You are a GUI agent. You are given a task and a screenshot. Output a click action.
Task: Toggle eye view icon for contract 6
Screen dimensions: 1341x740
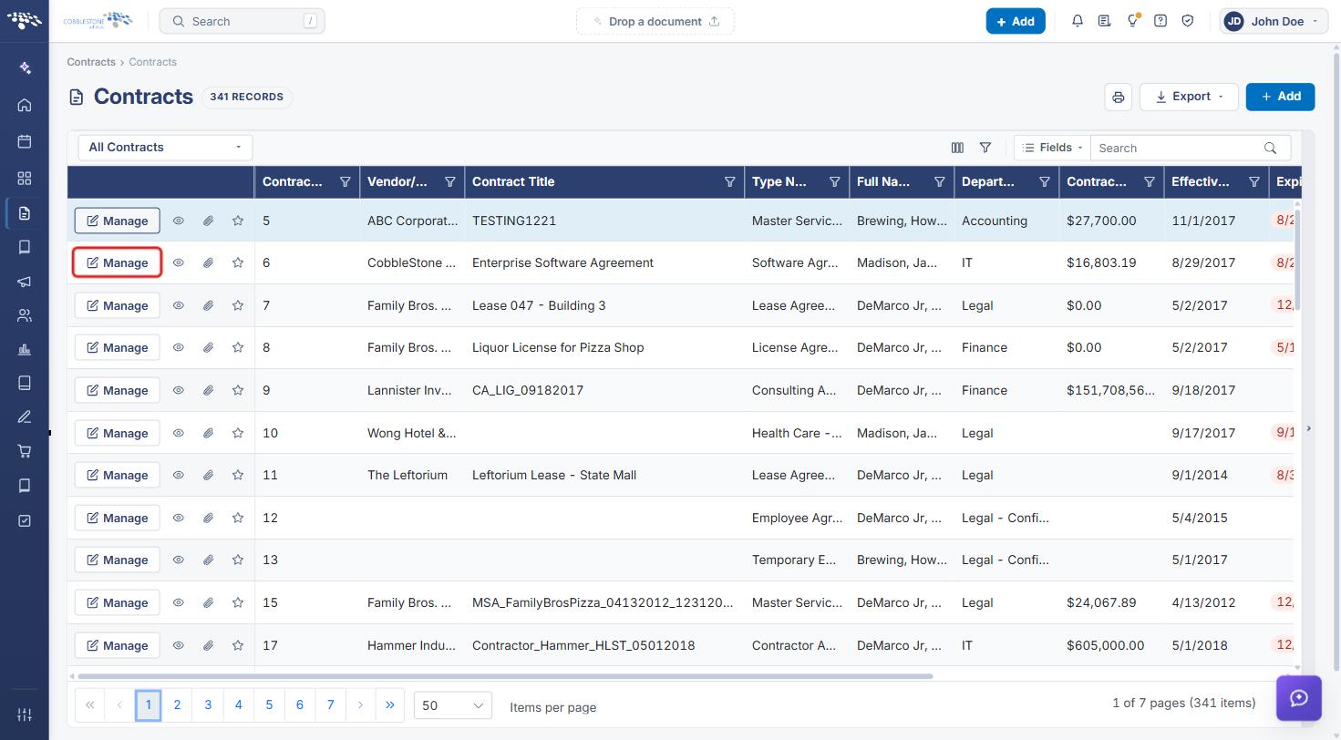pos(179,262)
